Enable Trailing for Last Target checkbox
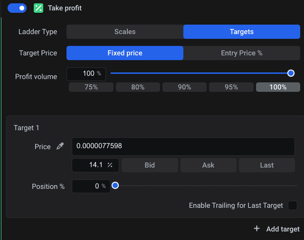The height and width of the screenshot is (240, 304). [293, 205]
